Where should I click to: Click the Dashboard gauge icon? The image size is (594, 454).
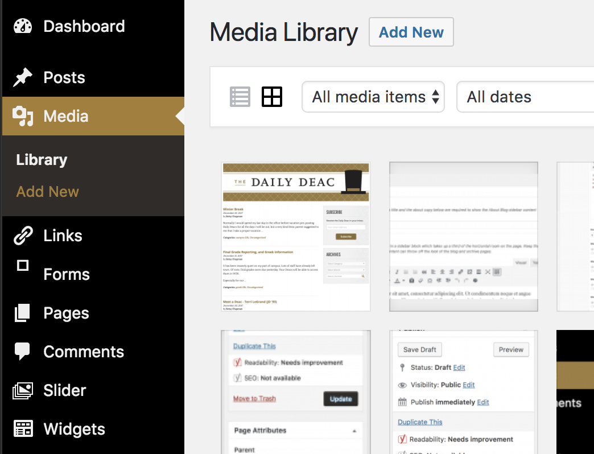tap(23, 26)
